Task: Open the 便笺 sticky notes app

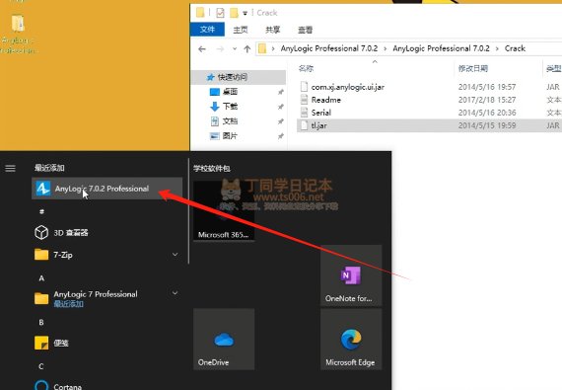Action: (x=107, y=343)
